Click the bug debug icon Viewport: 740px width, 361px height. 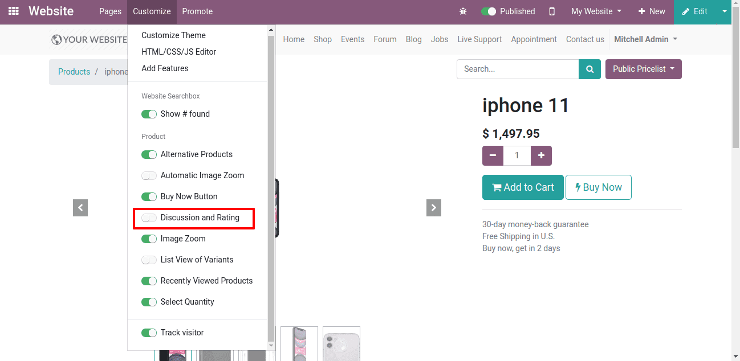(463, 11)
